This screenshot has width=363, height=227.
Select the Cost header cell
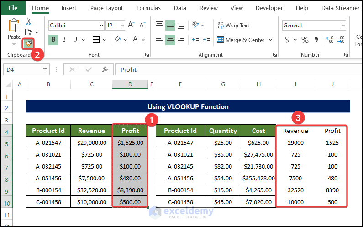click(258, 131)
